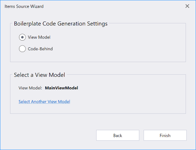Click the word 'Another' in the blue link
The width and height of the screenshot is (196, 150).
tap(39, 102)
